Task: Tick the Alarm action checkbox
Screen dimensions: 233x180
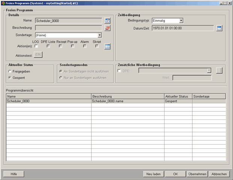Action: point(85,46)
